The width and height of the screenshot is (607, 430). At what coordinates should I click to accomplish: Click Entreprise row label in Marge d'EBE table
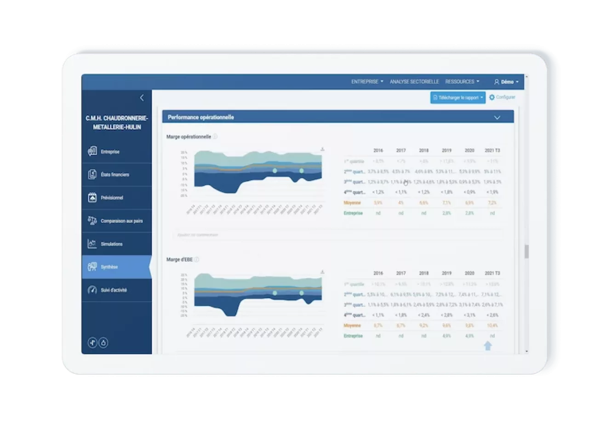[353, 336]
